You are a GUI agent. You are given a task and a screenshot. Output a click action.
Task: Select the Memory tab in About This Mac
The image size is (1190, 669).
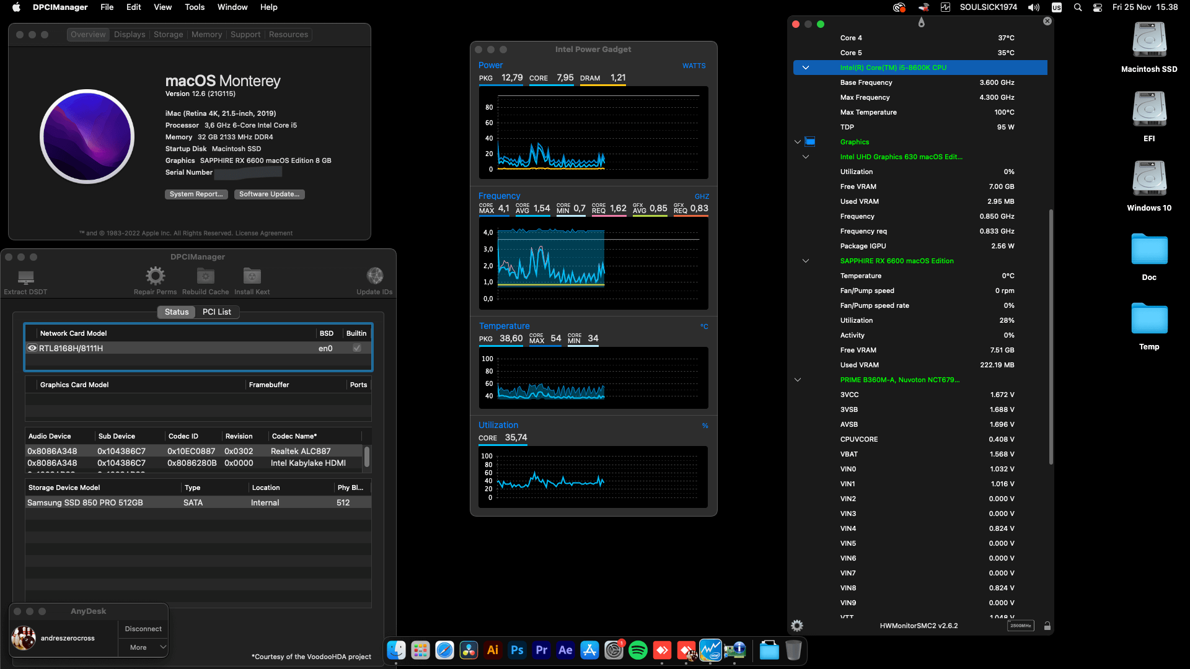click(207, 35)
